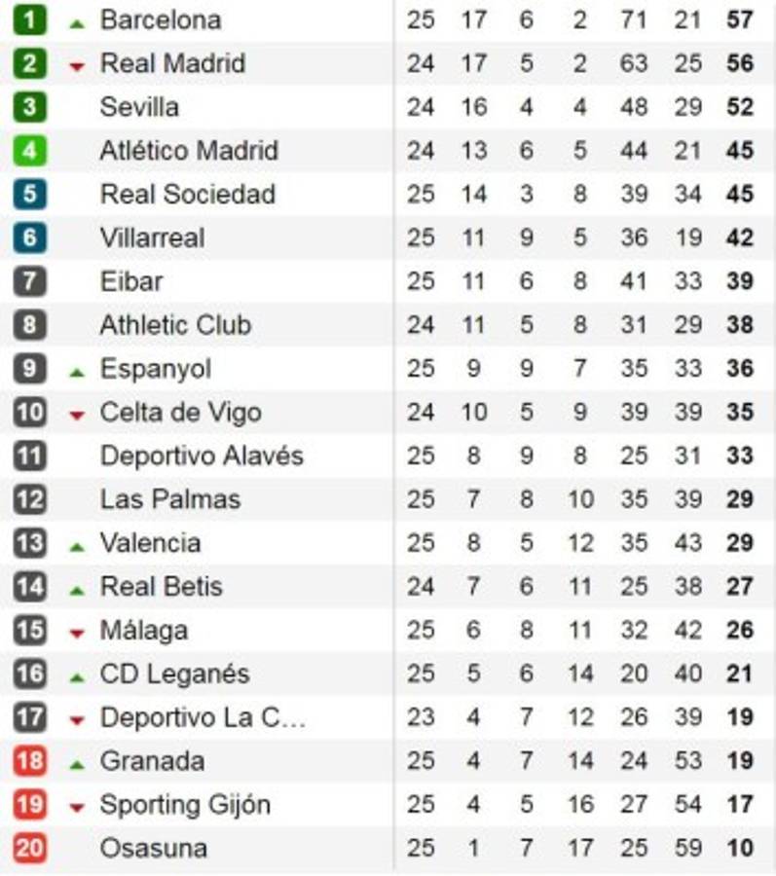Select Deportivo Alavés in the table
Viewport: 776px width, 876px height.
pos(202,456)
